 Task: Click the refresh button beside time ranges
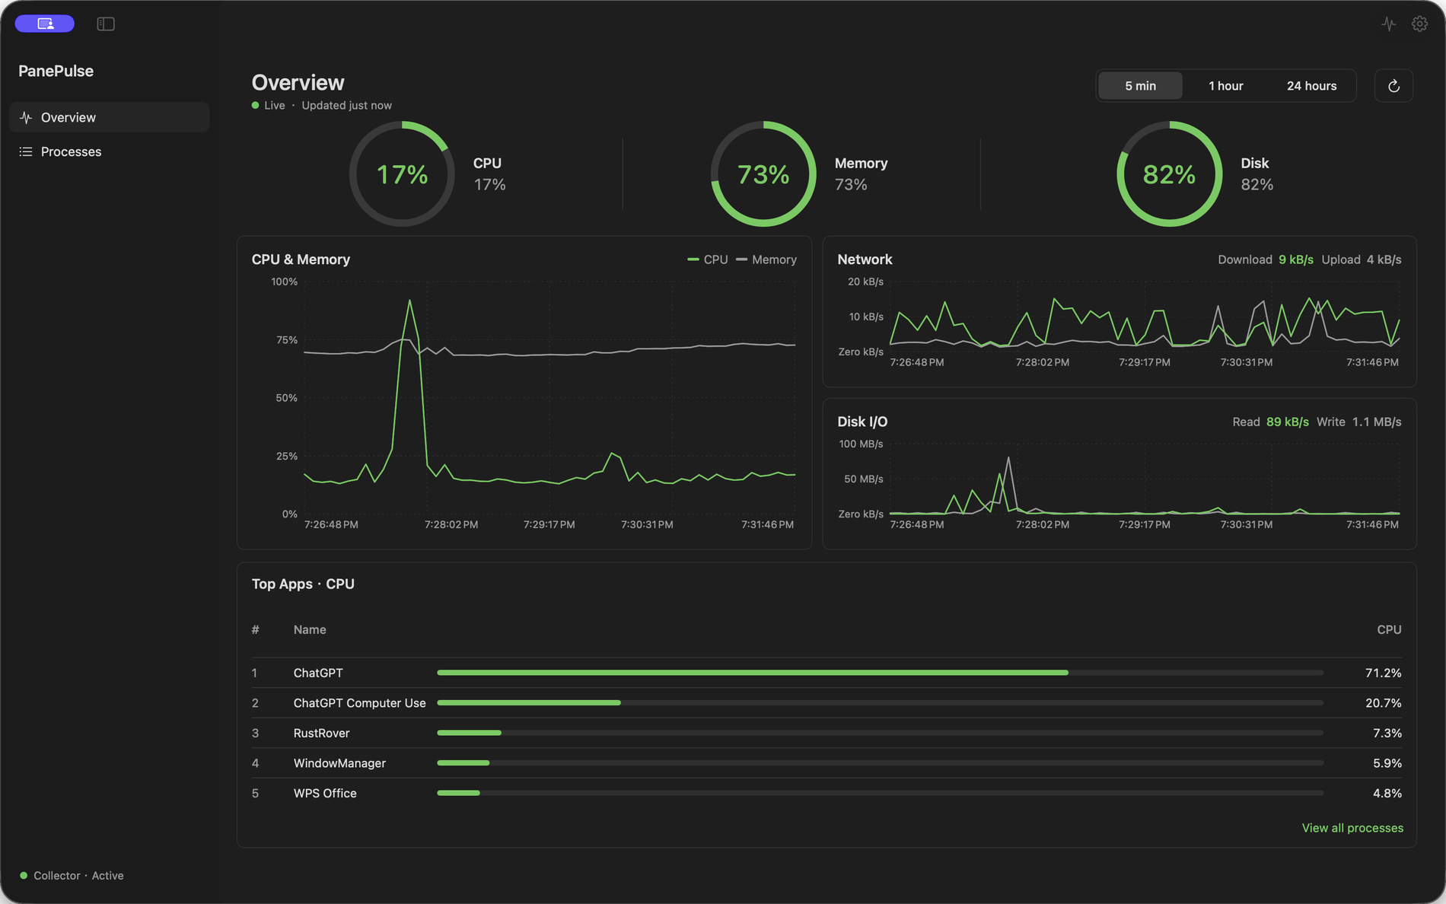[x=1393, y=86]
